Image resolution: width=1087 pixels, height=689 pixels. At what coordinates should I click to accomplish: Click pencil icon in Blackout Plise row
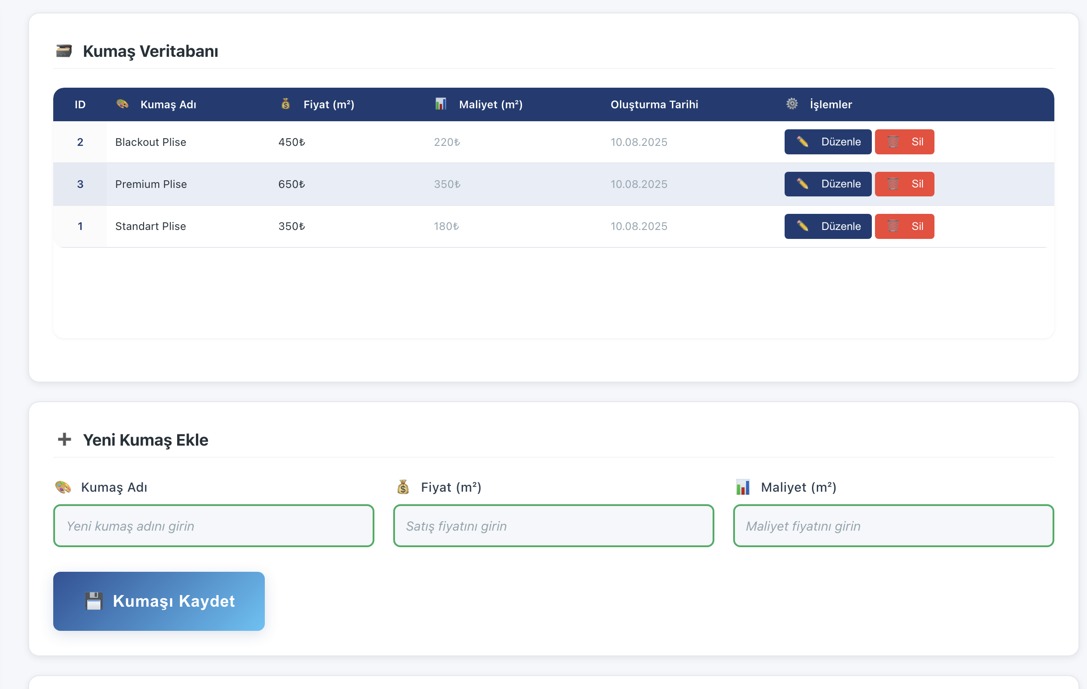[802, 142]
